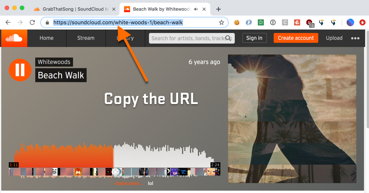Open the Upload page
Image resolution: width=369 pixels, height=193 pixels.
point(334,38)
